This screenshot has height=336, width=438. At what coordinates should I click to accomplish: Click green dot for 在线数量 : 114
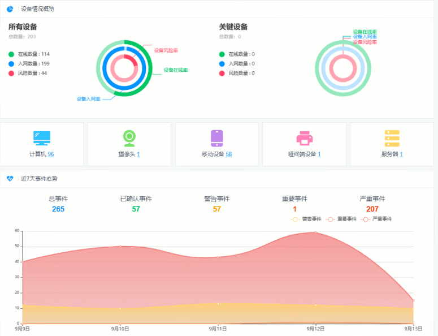point(11,54)
